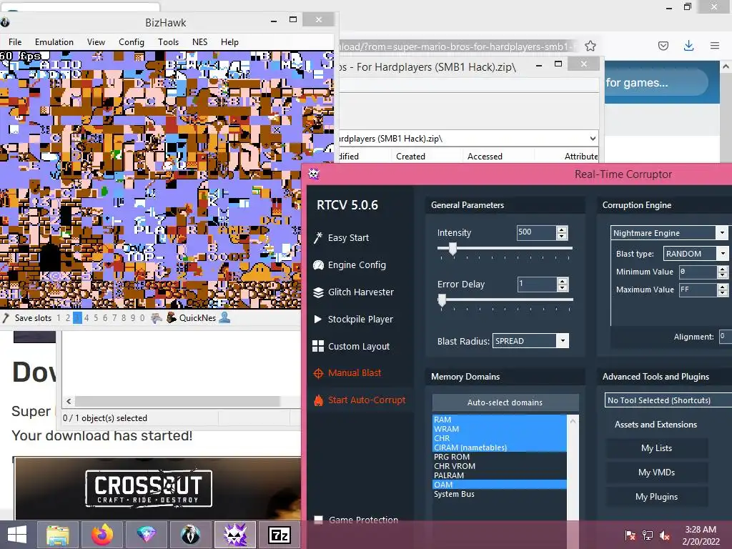
Task: Click the Minimum Value stepper arrows
Action: [x=722, y=272]
